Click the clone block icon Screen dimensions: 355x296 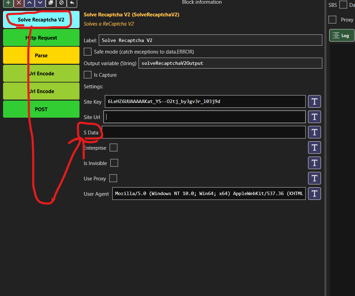pos(51,3)
